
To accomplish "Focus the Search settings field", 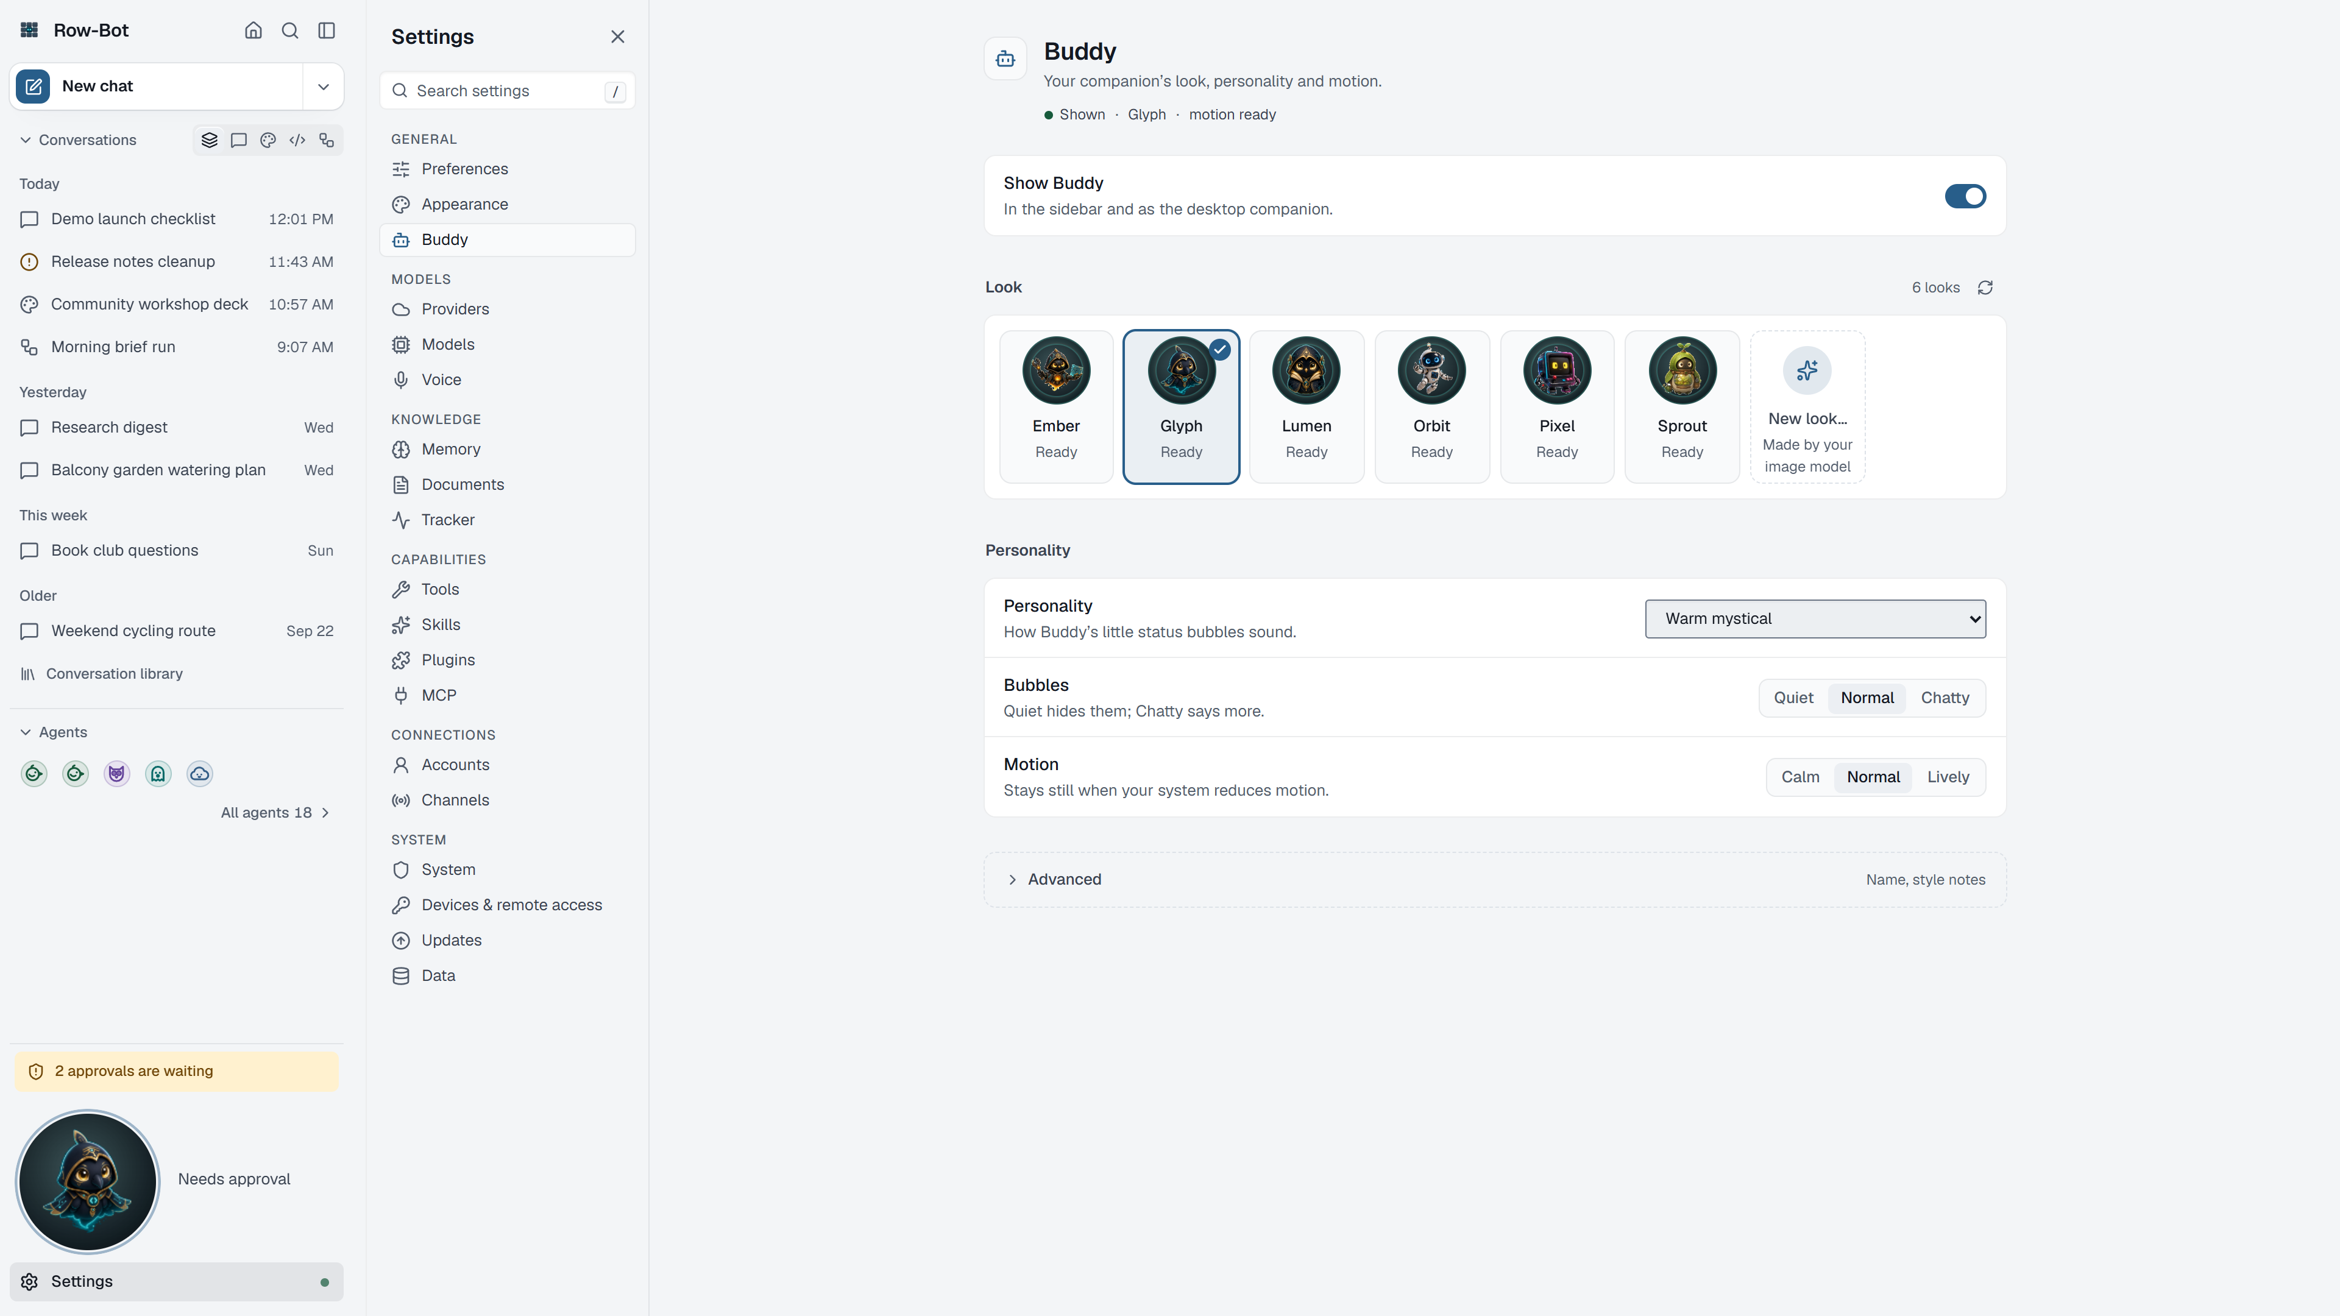I will pos(507,91).
